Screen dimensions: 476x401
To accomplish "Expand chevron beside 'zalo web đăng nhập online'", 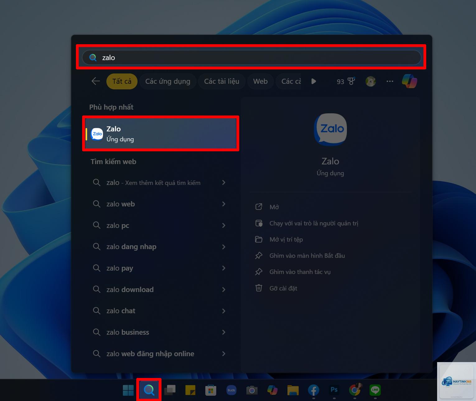I will (x=224, y=354).
